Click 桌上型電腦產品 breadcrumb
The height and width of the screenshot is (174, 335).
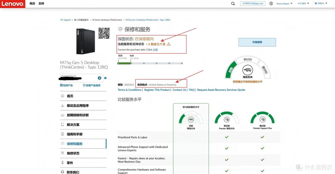pos(81,20)
